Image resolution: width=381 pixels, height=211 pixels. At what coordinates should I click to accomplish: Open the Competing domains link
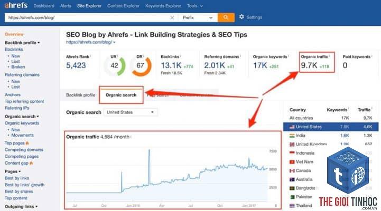pos(24,150)
